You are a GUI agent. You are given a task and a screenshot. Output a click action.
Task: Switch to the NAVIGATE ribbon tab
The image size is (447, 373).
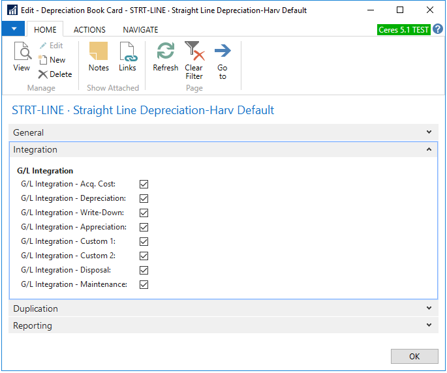tap(140, 30)
